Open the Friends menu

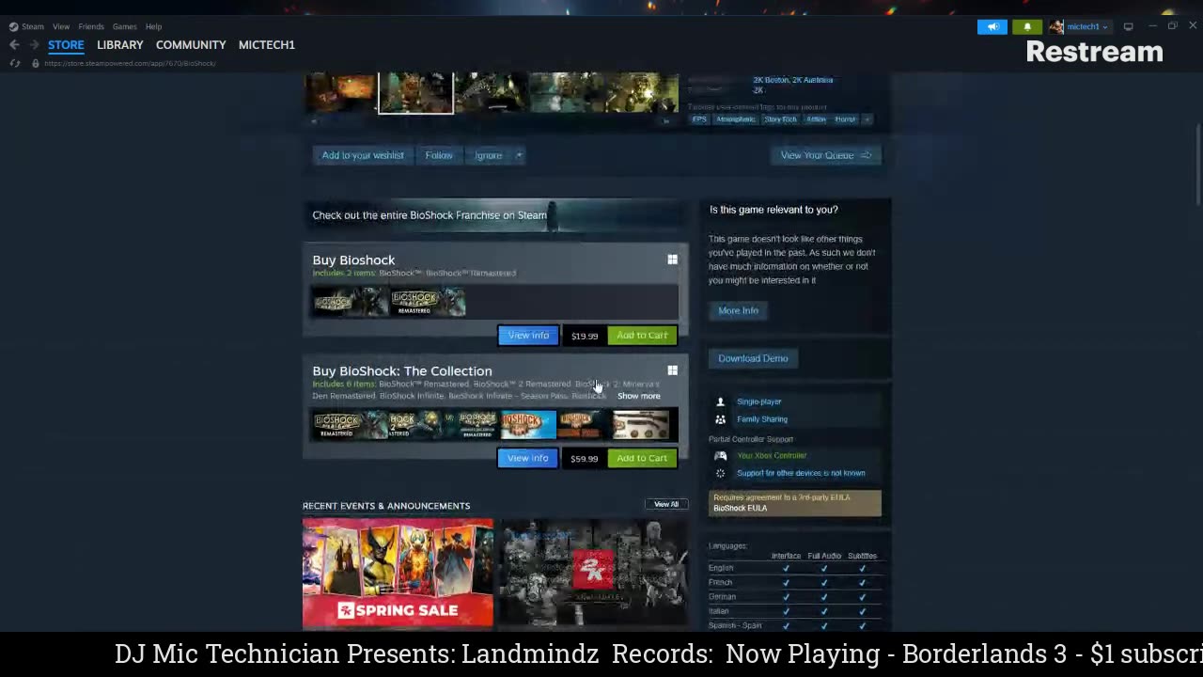point(91,26)
